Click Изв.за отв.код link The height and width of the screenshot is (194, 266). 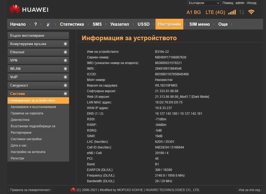pyautogui.click(x=249, y=190)
